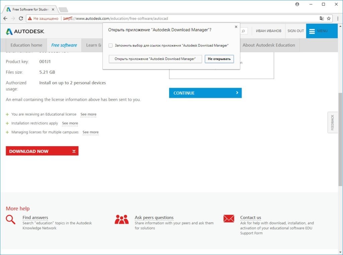
Task: Maximize the browser window
Action: (323, 4)
